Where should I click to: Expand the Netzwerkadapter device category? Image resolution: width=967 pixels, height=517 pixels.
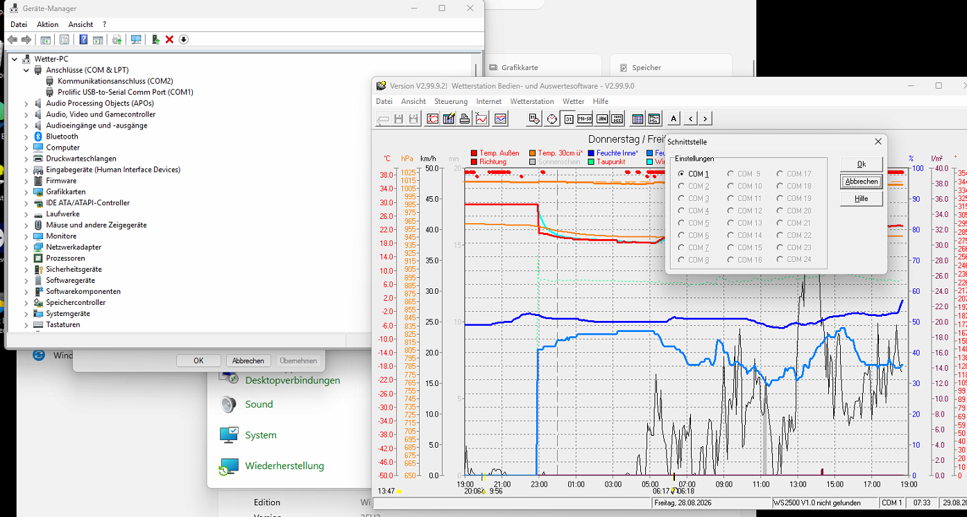pos(26,247)
